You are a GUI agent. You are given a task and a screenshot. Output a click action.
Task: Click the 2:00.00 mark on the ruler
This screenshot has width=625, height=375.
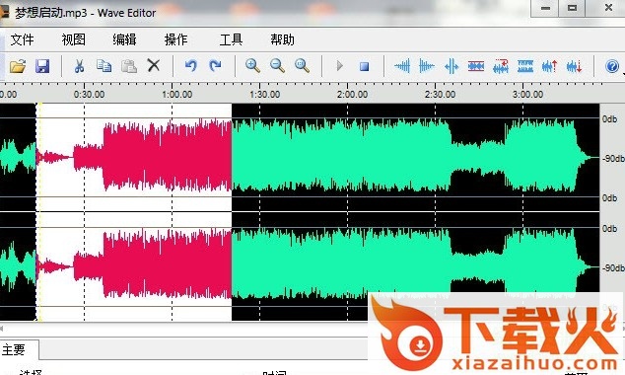(x=352, y=95)
